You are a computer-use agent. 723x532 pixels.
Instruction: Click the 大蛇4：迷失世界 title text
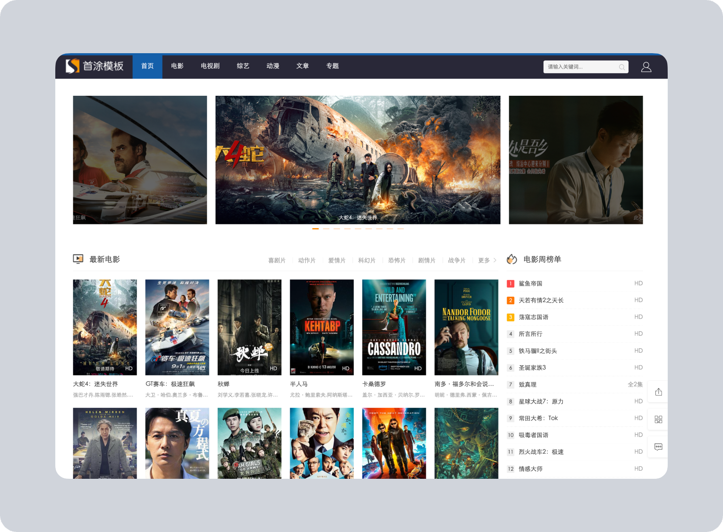(x=96, y=384)
